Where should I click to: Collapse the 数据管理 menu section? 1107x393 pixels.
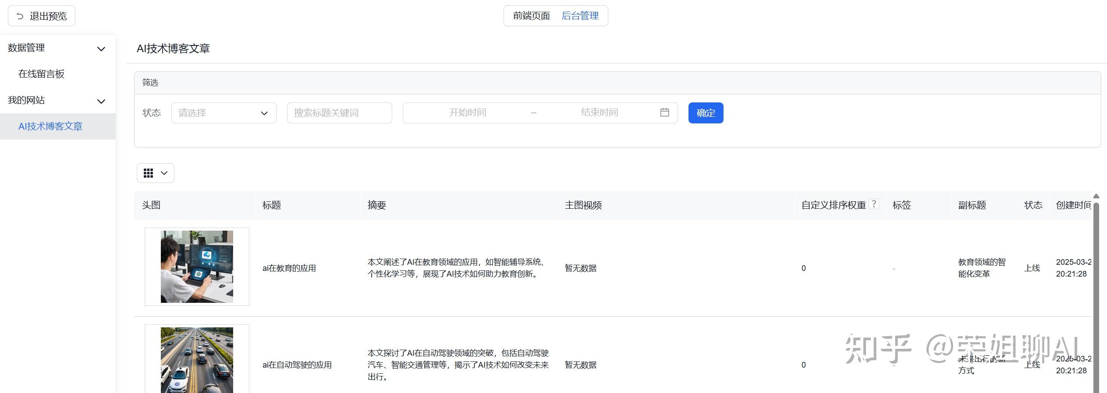coord(101,49)
